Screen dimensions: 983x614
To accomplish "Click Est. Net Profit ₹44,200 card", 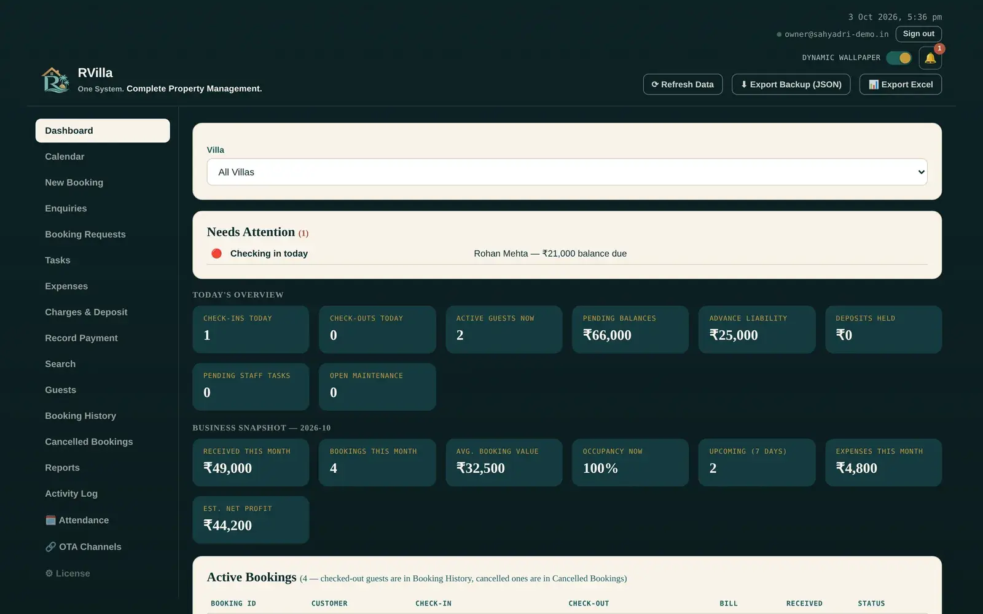I will [x=251, y=519].
